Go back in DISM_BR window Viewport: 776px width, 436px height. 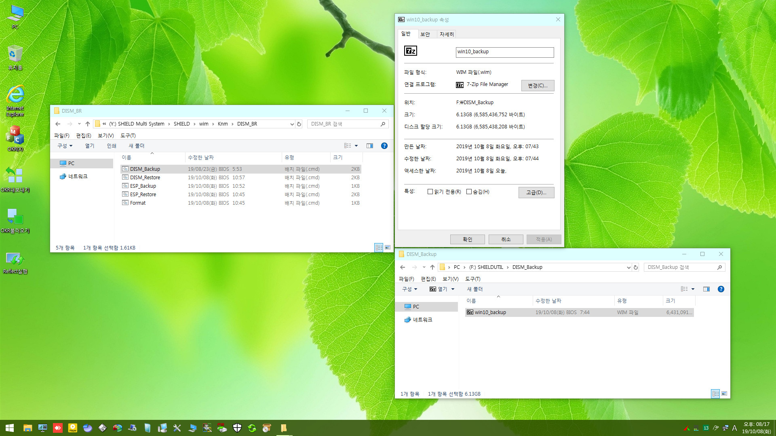pos(58,124)
